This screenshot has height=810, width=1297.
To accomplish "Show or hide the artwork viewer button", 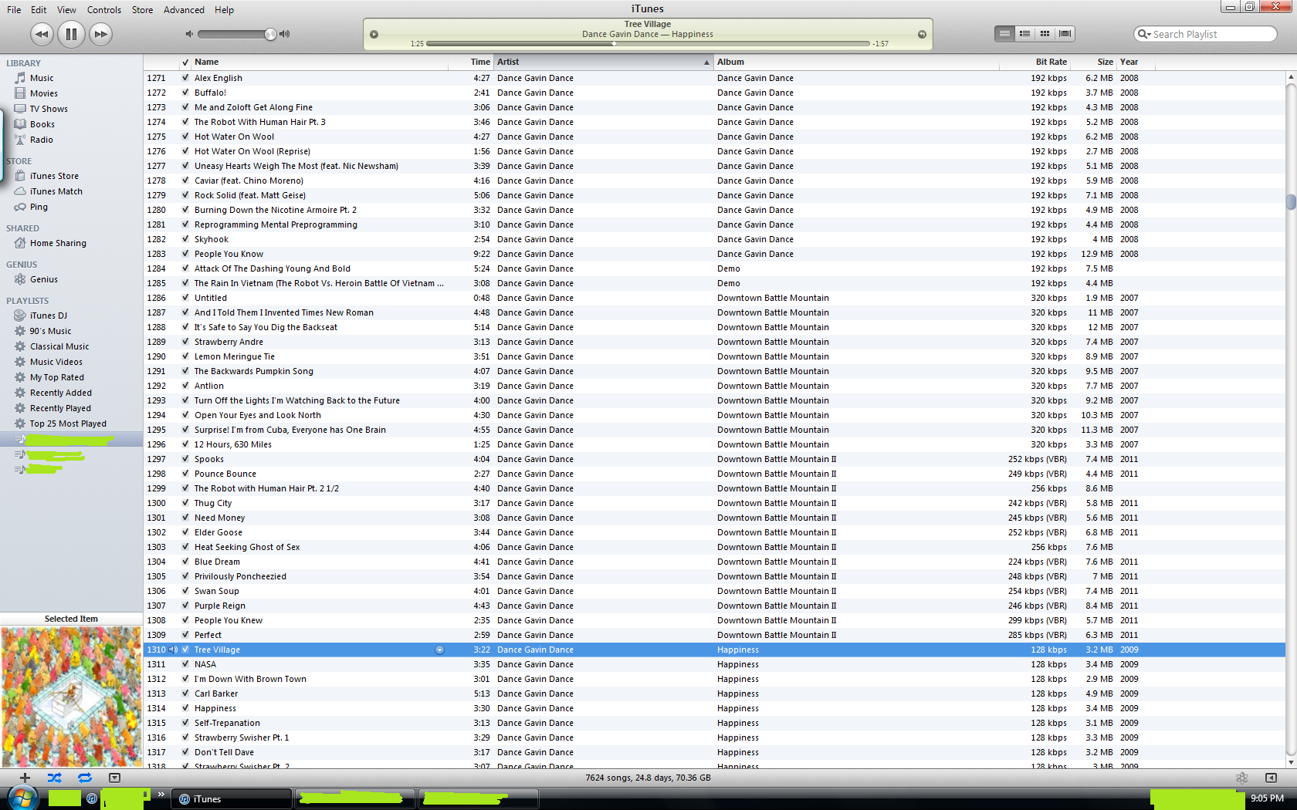I will [x=114, y=778].
